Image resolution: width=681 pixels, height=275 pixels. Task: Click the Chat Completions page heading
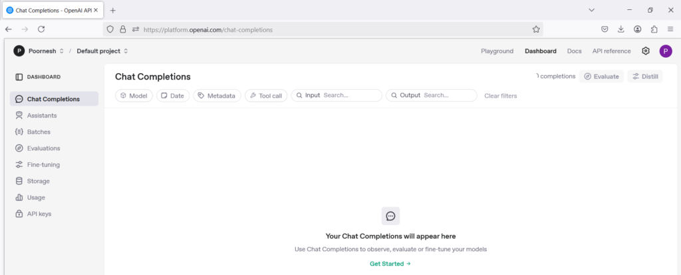[152, 77]
